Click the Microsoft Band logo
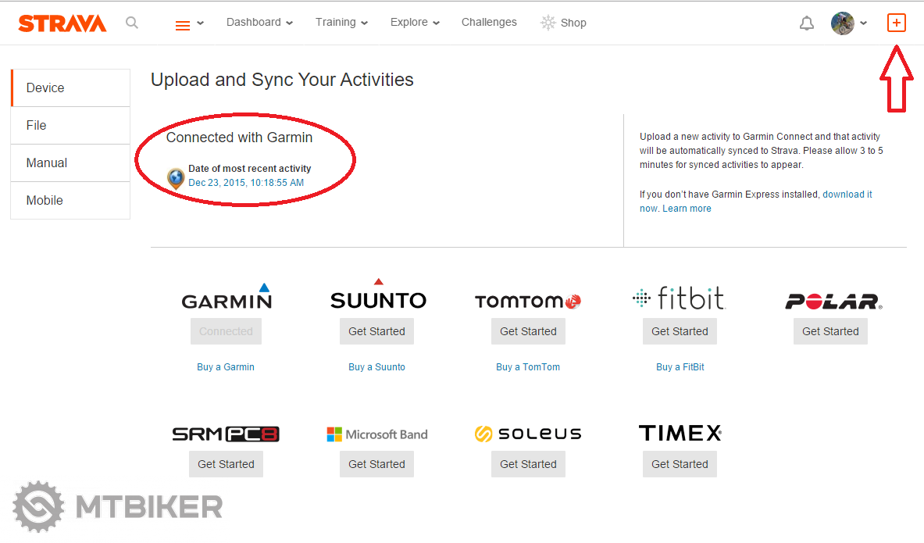Viewport: 924px width, 543px height. click(377, 434)
